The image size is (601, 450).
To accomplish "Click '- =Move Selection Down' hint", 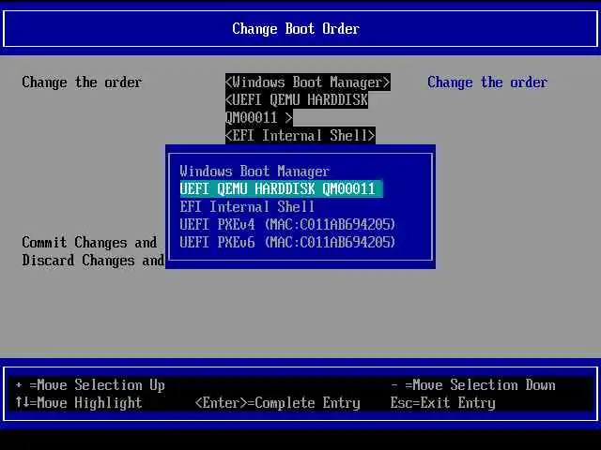I will tap(473, 385).
